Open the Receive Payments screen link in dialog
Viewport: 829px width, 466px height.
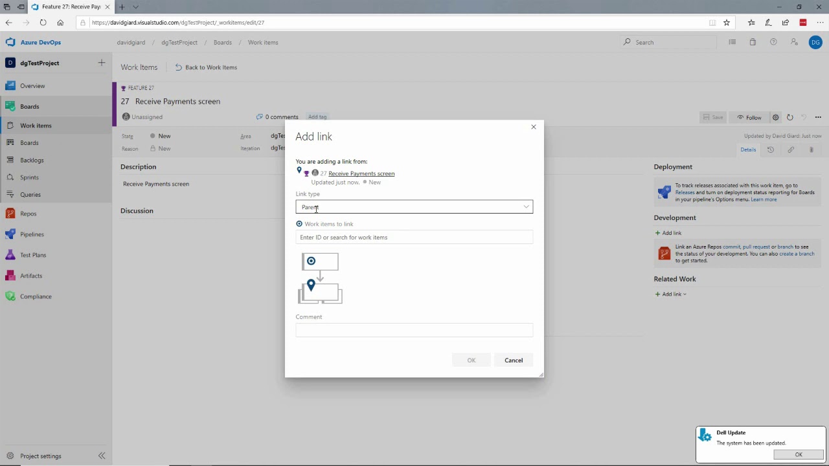(361, 173)
